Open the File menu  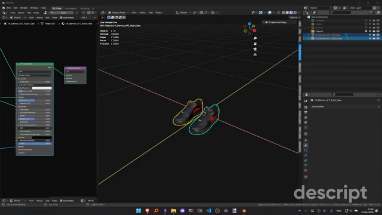tap(9, 8)
